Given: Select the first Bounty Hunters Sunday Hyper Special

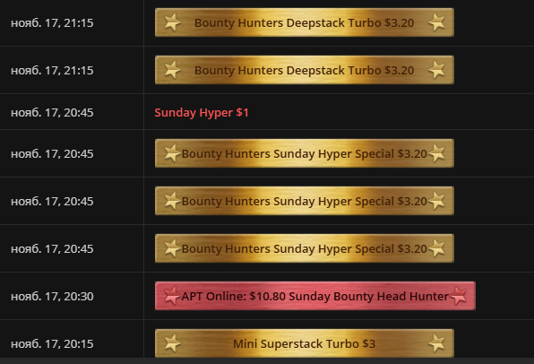Looking at the screenshot, I should click(304, 153).
